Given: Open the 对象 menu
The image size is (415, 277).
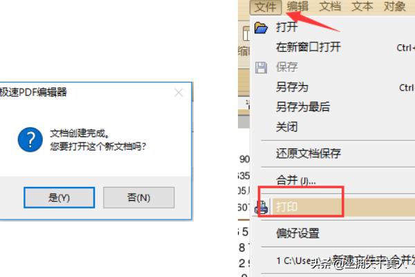Looking at the screenshot, I should tap(394, 6).
